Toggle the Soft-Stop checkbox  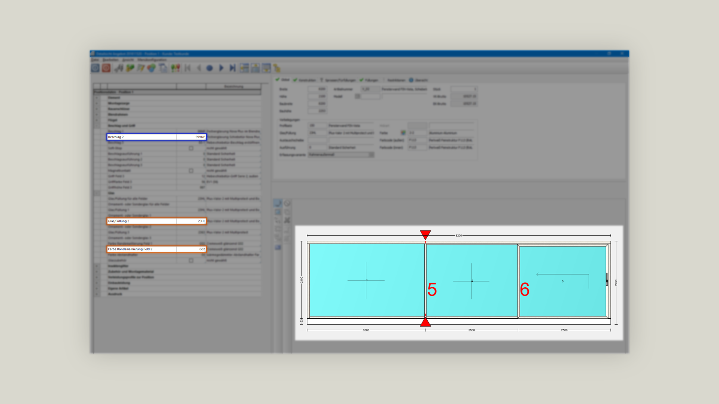(191, 148)
